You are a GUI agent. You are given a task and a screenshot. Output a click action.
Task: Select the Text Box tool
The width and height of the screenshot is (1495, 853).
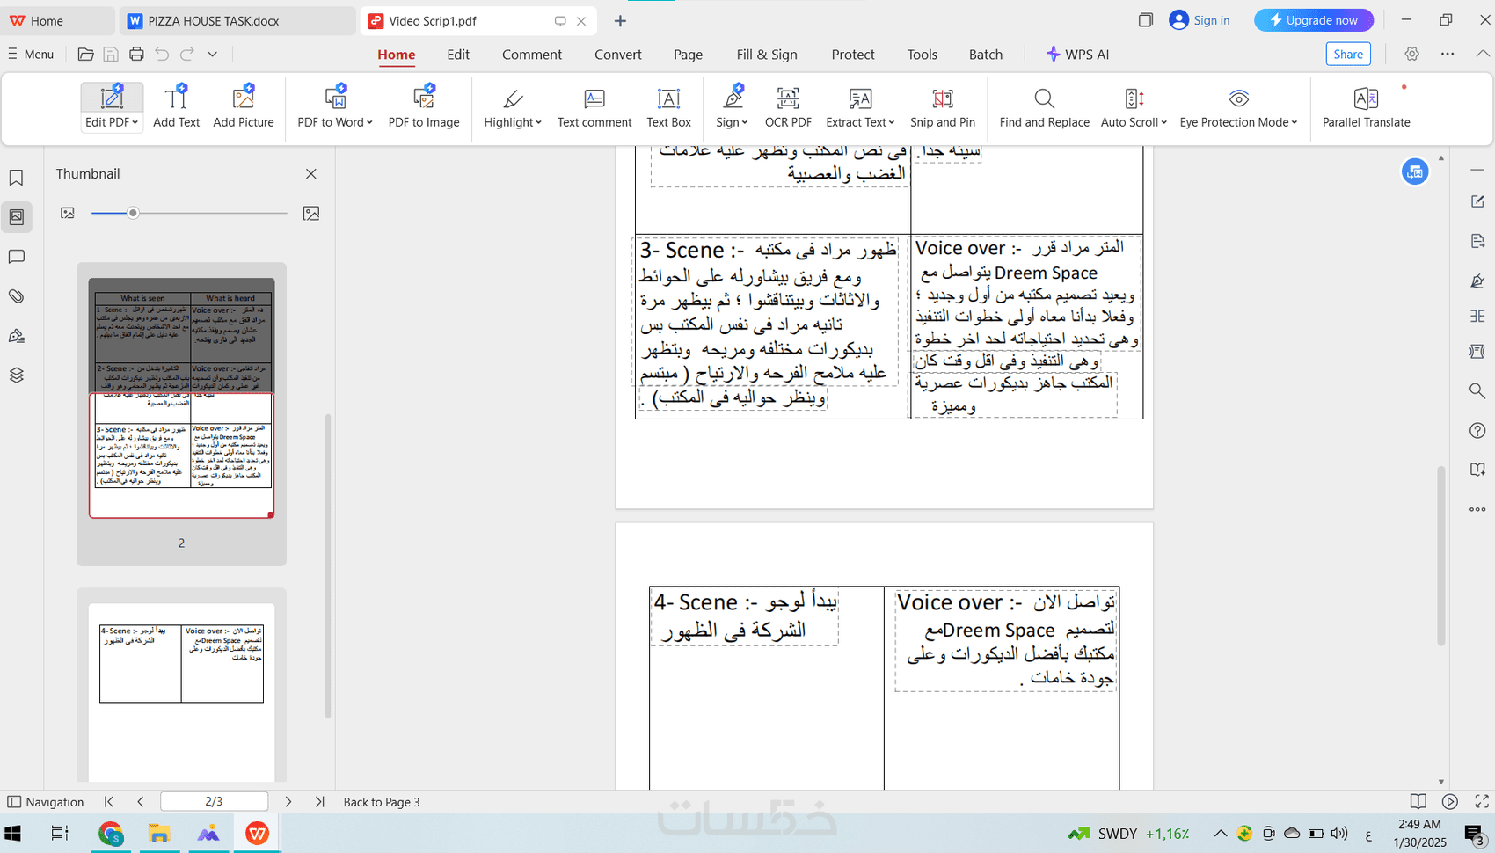(668, 107)
